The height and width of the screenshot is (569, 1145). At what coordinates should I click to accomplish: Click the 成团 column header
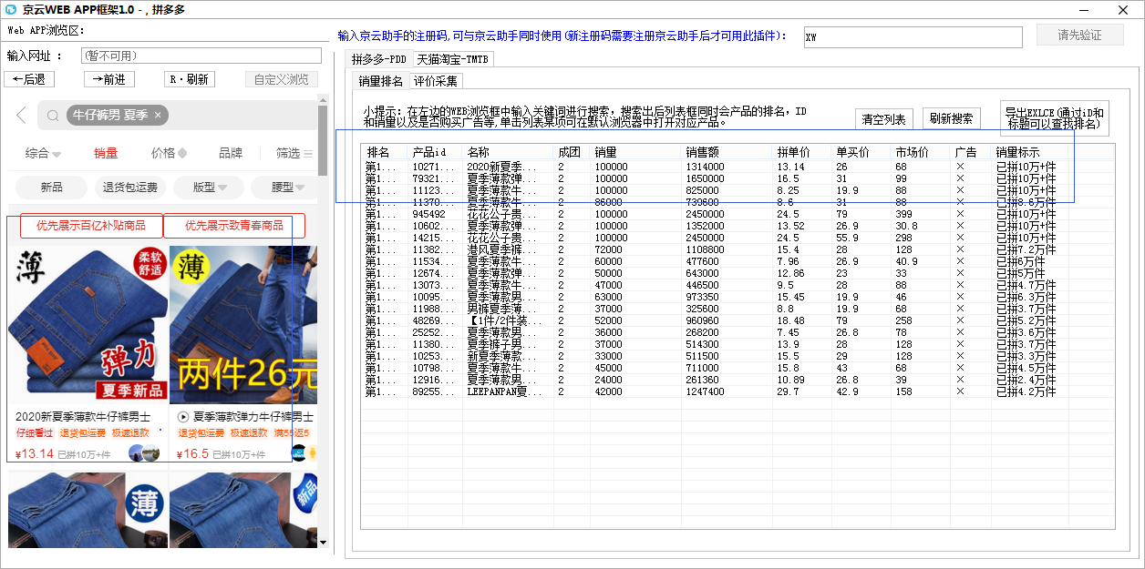[572, 152]
